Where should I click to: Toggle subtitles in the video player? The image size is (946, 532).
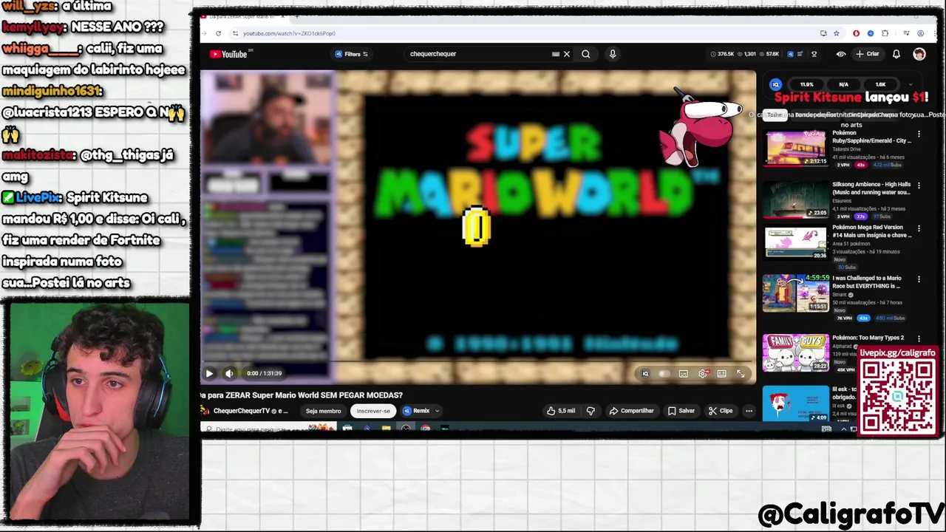[x=684, y=373]
